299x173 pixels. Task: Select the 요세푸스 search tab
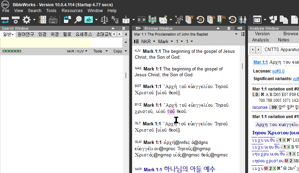click(84, 35)
